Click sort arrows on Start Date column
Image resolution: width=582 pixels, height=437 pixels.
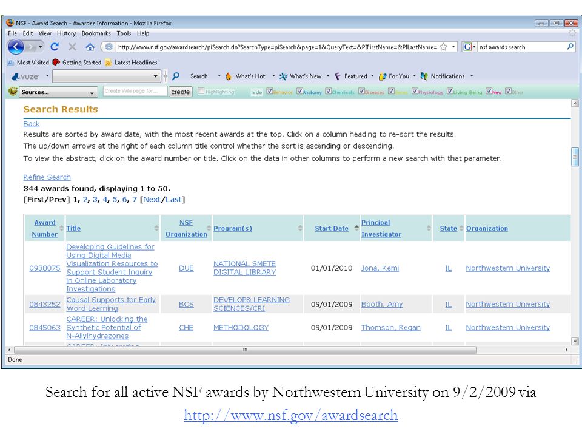[x=356, y=228]
